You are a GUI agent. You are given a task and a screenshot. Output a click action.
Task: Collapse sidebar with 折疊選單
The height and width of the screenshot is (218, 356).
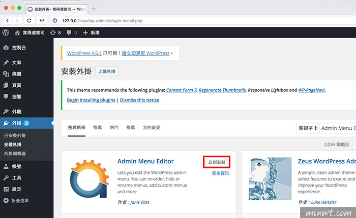coord(16,201)
